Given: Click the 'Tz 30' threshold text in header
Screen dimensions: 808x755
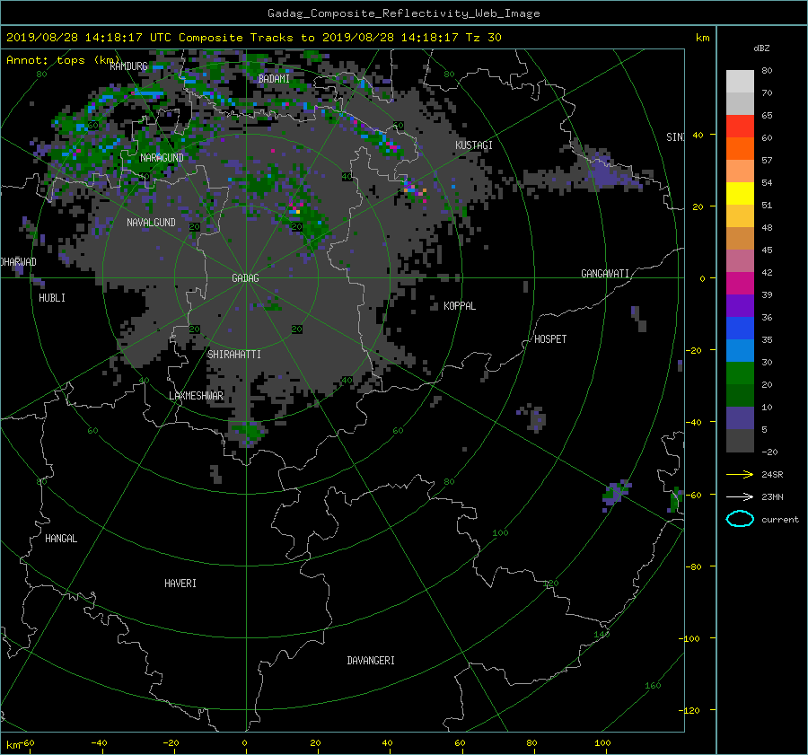Looking at the screenshot, I should click(x=483, y=38).
